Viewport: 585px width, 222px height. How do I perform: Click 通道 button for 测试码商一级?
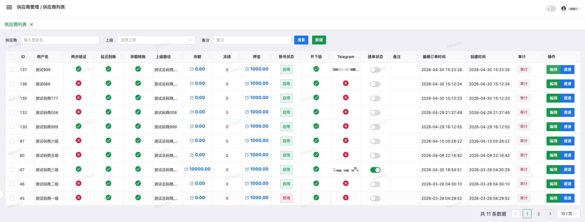click(x=568, y=198)
